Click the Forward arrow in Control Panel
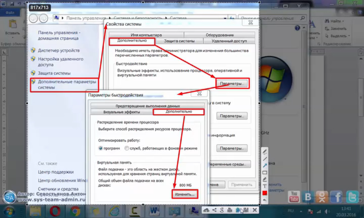364x218 pixels. pyautogui.click(x=44, y=18)
